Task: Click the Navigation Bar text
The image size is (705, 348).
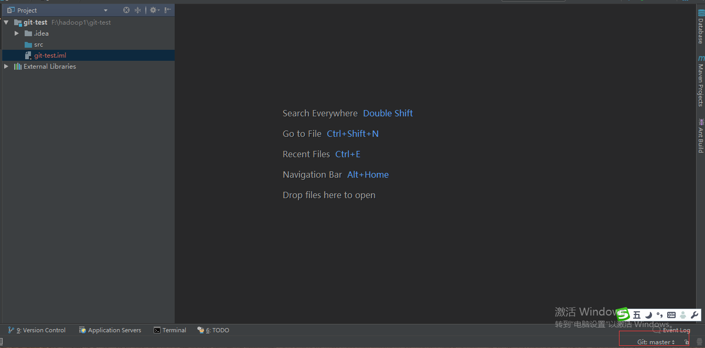Action: [x=312, y=175]
